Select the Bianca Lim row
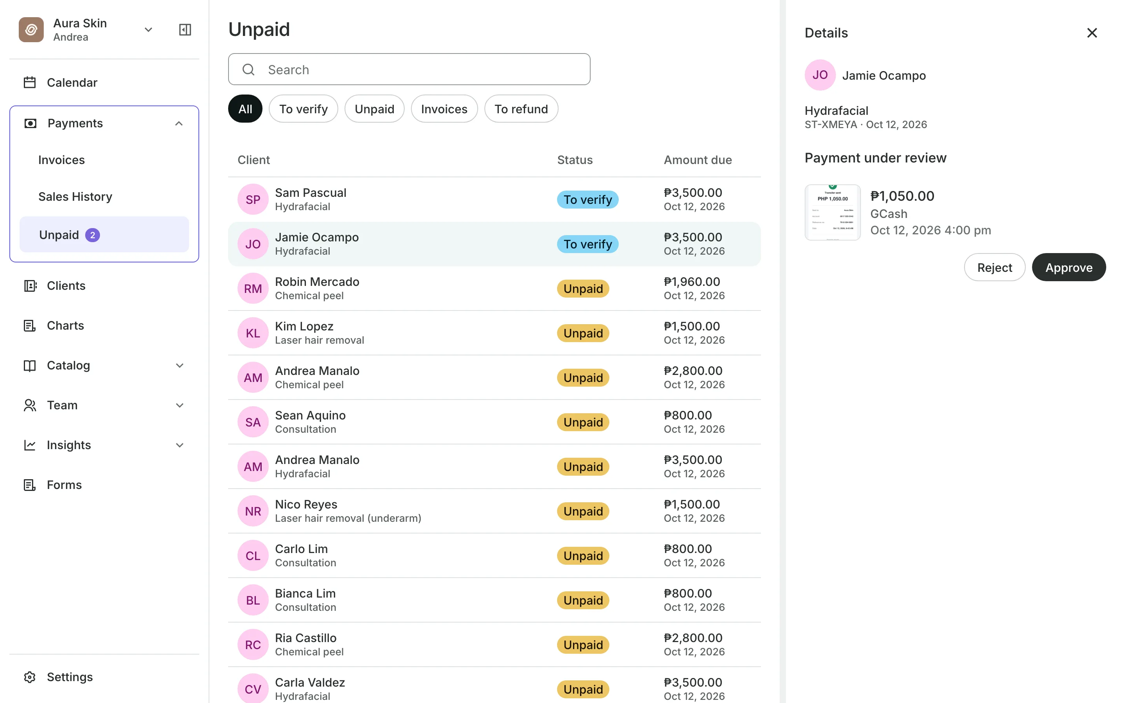 [494, 600]
